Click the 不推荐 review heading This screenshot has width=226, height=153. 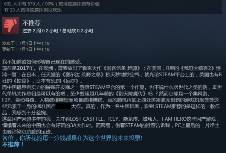coord(31,23)
